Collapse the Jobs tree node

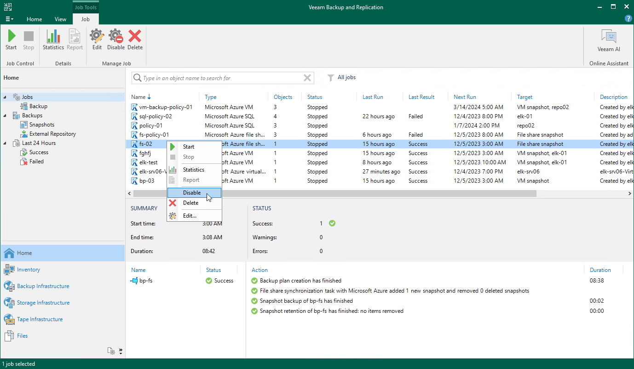coord(5,97)
